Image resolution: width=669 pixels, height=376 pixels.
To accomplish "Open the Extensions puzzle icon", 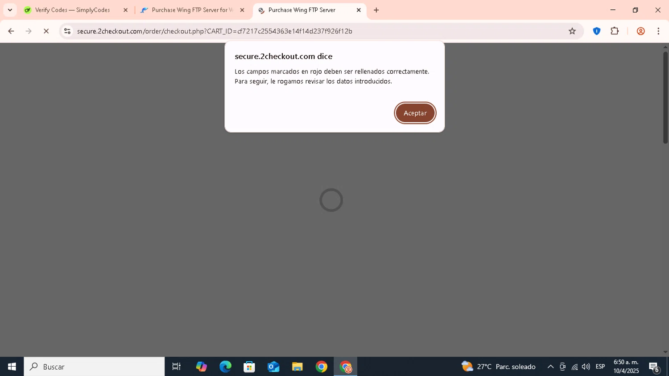I will 615,31.
